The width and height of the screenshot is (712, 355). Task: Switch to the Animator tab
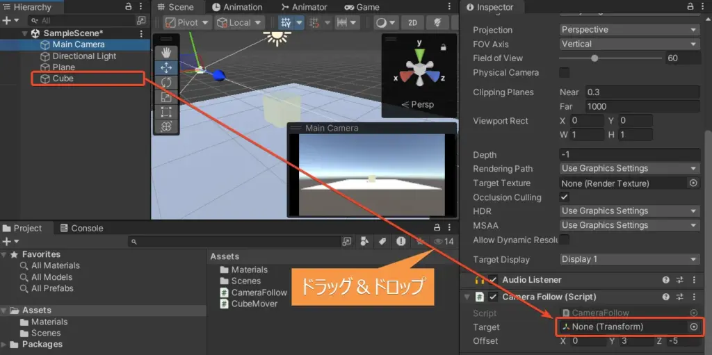point(304,7)
